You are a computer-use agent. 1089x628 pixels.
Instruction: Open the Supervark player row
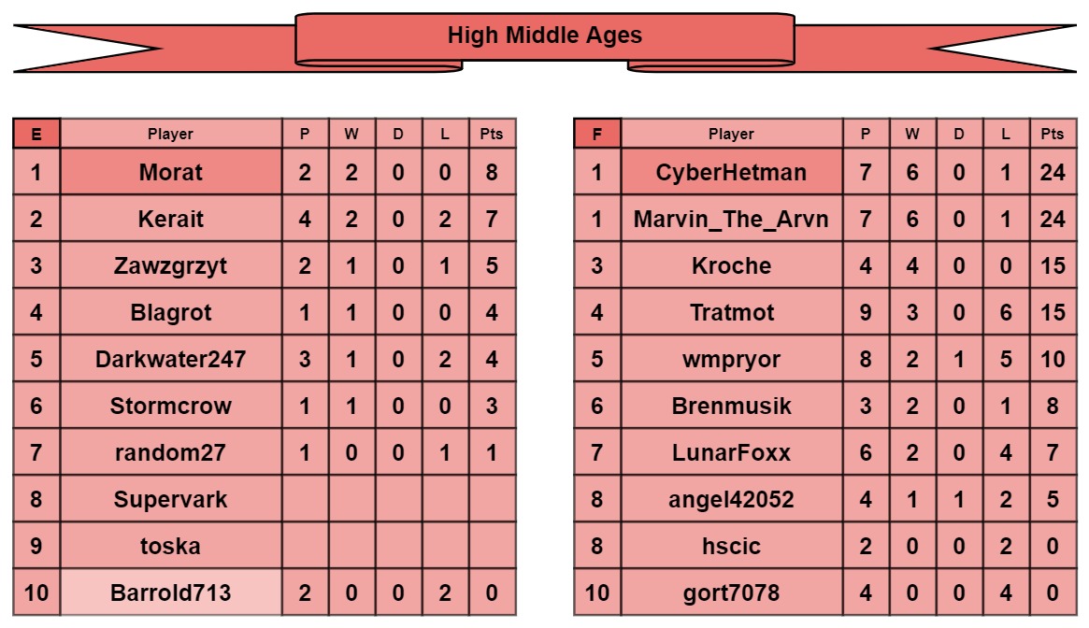(171, 499)
